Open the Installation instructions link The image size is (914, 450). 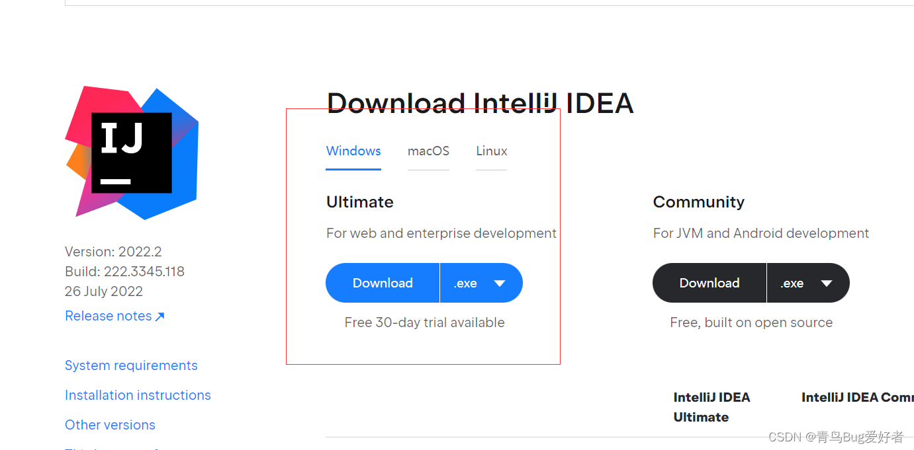point(138,395)
